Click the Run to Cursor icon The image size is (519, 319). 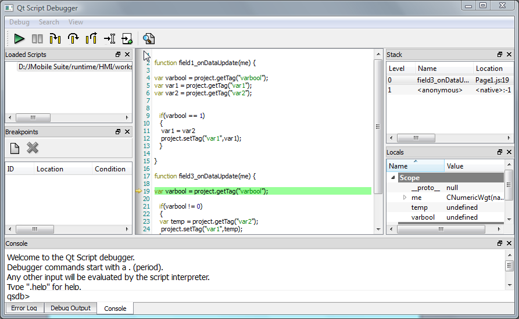pos(109,39)
